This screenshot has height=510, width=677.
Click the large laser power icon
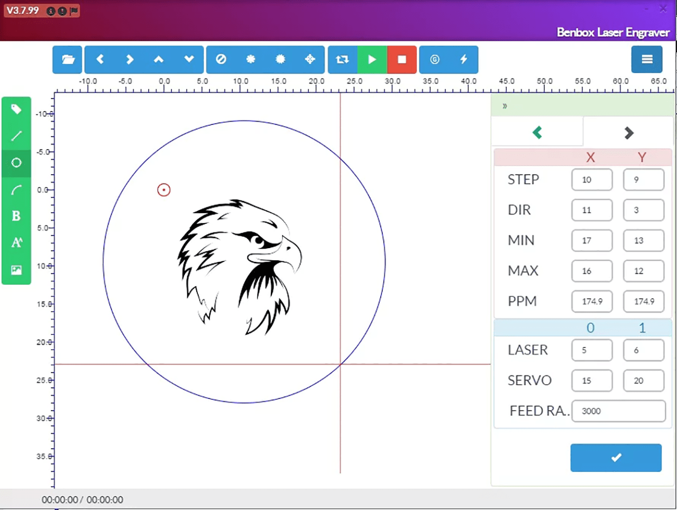point(280,59)
